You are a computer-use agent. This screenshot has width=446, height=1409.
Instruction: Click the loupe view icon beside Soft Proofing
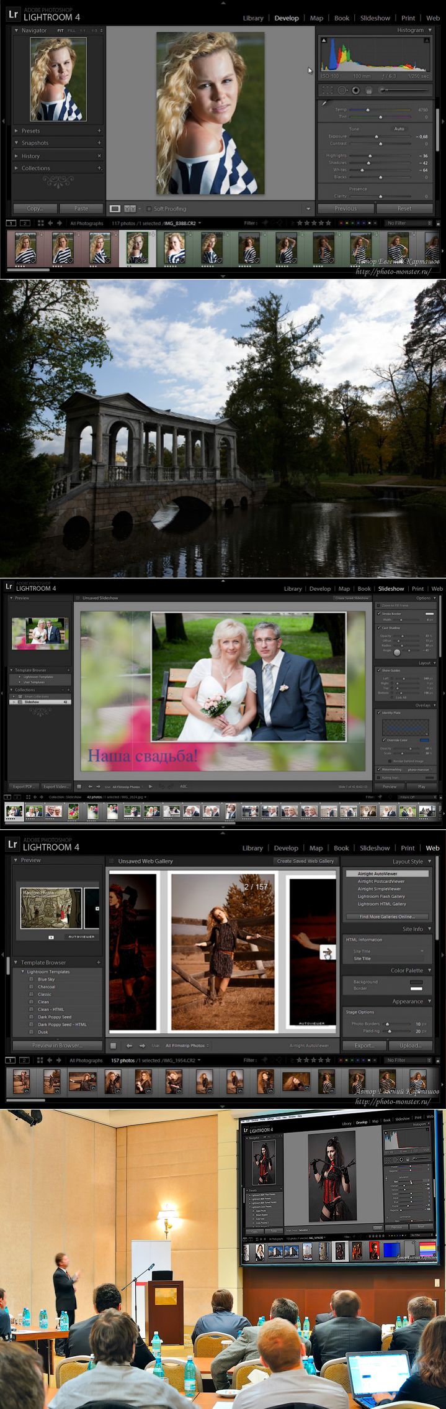tap(115, 209)
